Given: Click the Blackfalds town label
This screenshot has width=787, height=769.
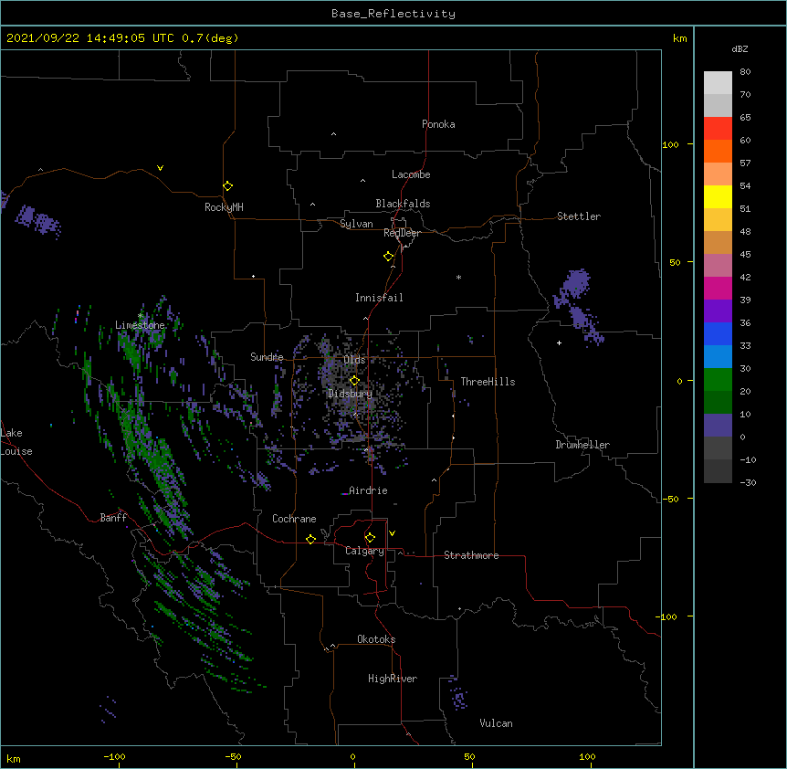Looking at the screenshot, I should (403, 204).
